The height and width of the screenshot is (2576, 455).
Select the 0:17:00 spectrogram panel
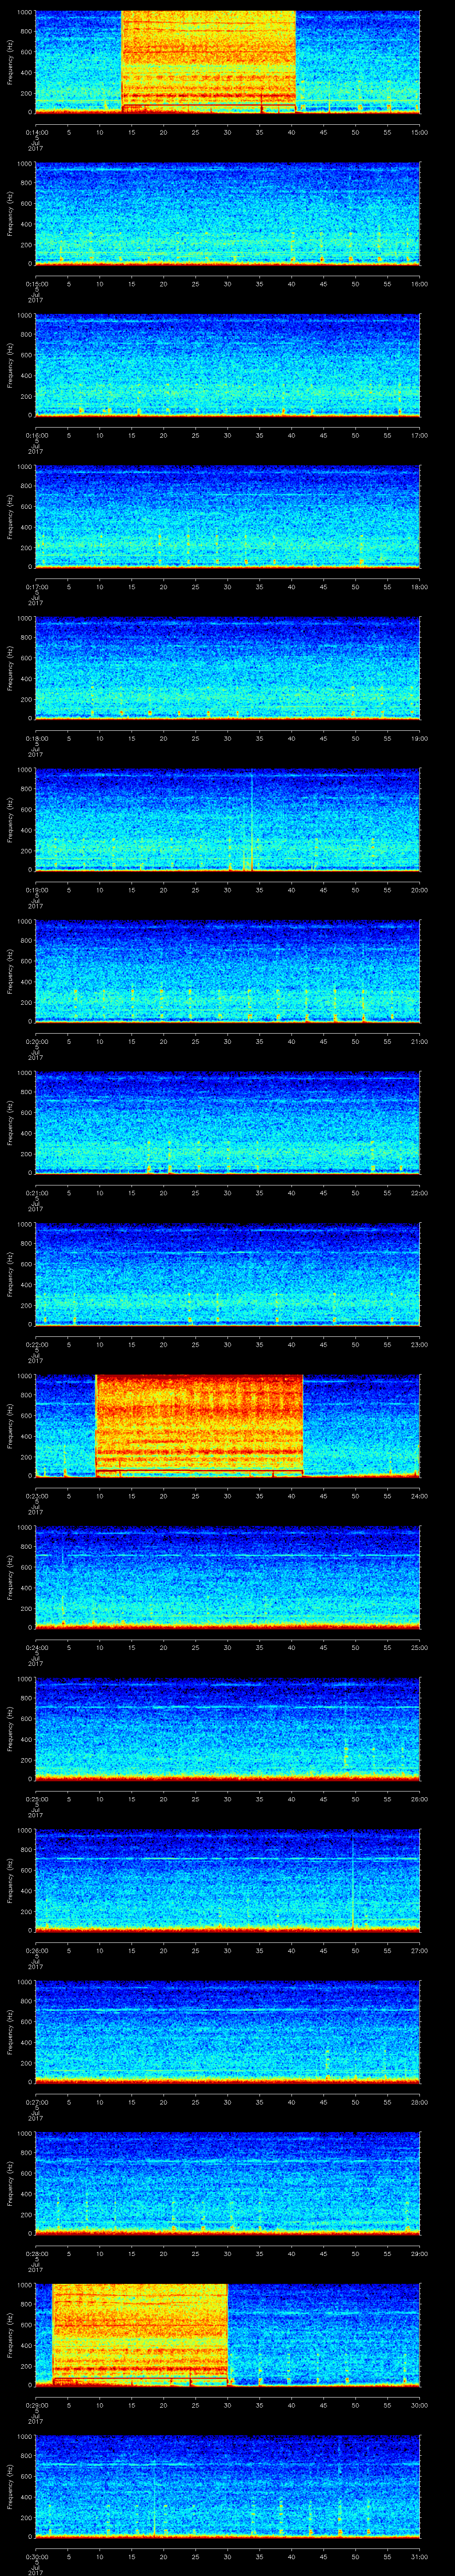tap(227, 516)
